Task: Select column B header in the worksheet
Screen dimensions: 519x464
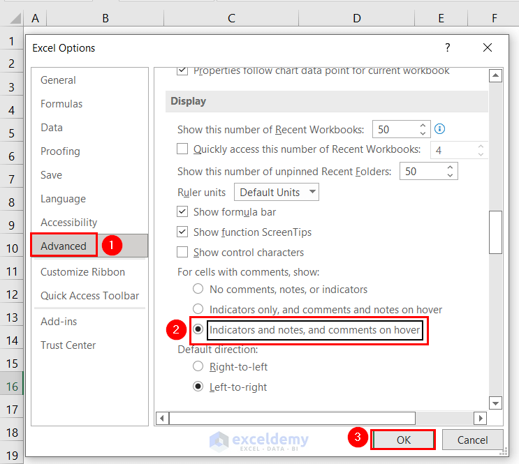Action: [x=105, y=18]
